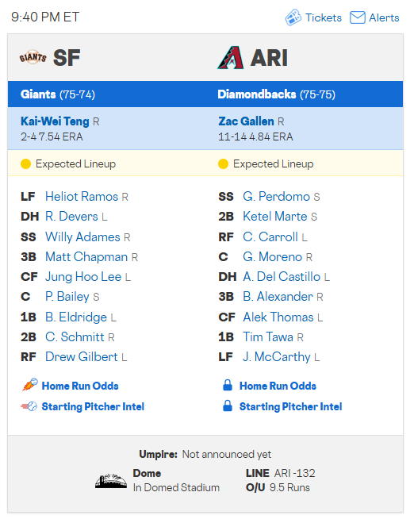The width and height of the screenshot is (414, 519).
Task: Click the flaming baseball Home Run Odds icon
Action: [30, 385]
